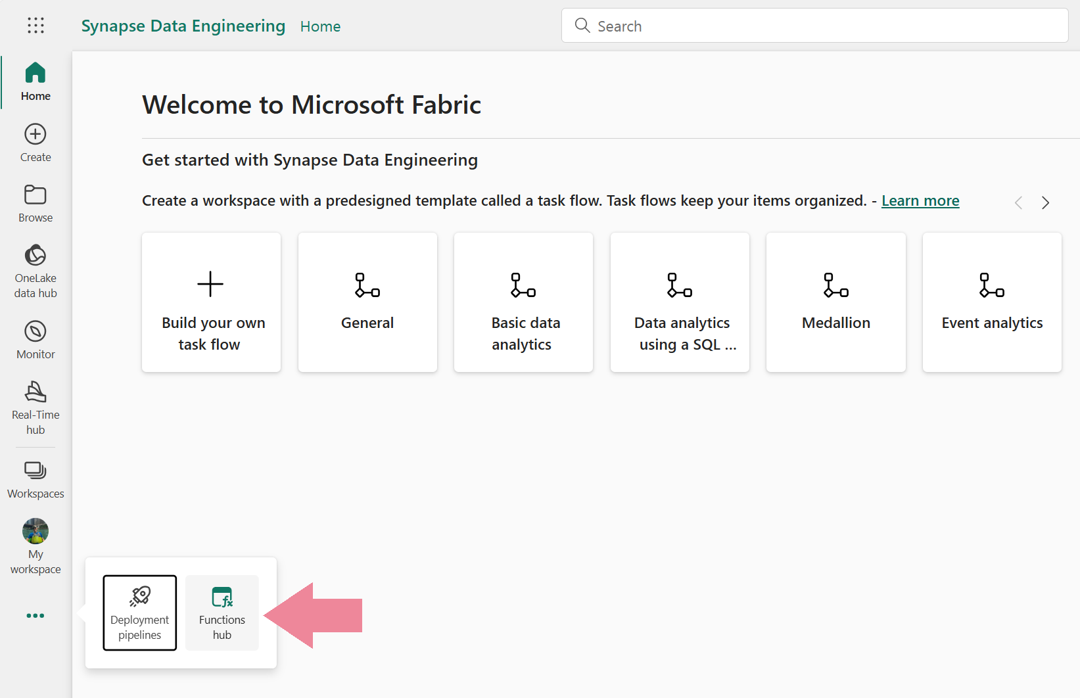Image resolution: width=1080 pixels, height=698 pixels.
Task: Click the three-dot more options icon in sidebar
Action: pyautogui.click(x=35, y=616)
